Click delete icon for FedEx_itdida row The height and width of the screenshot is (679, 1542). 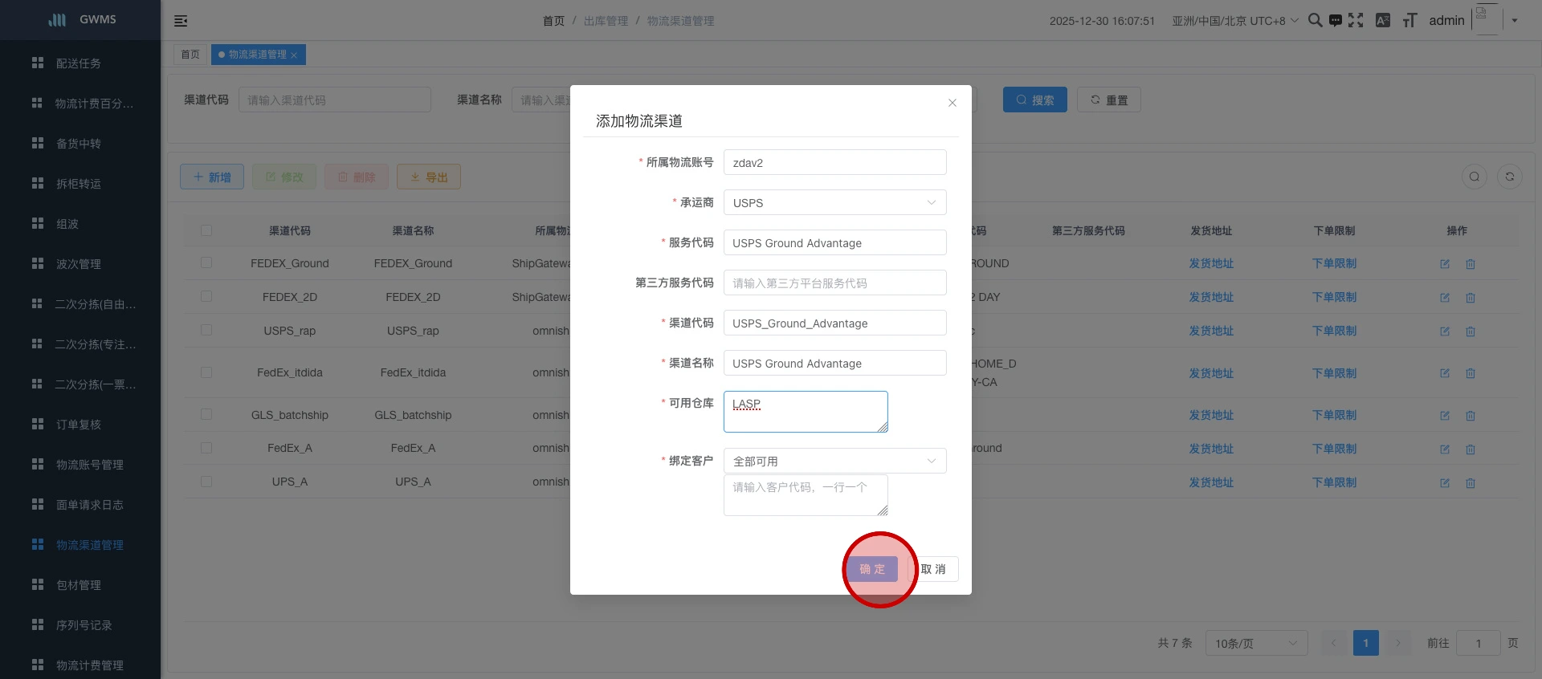1471,373
